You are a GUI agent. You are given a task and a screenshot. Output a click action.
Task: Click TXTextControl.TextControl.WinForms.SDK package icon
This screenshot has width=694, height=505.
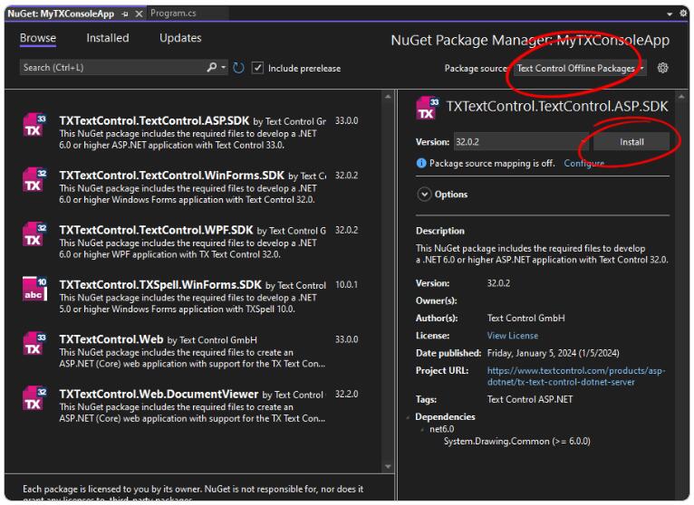34,180
